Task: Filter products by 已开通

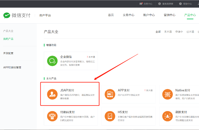Action: click(190, 32)
